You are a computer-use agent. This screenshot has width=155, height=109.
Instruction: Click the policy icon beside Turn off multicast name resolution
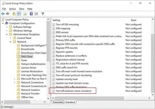(x=54, y=91)
